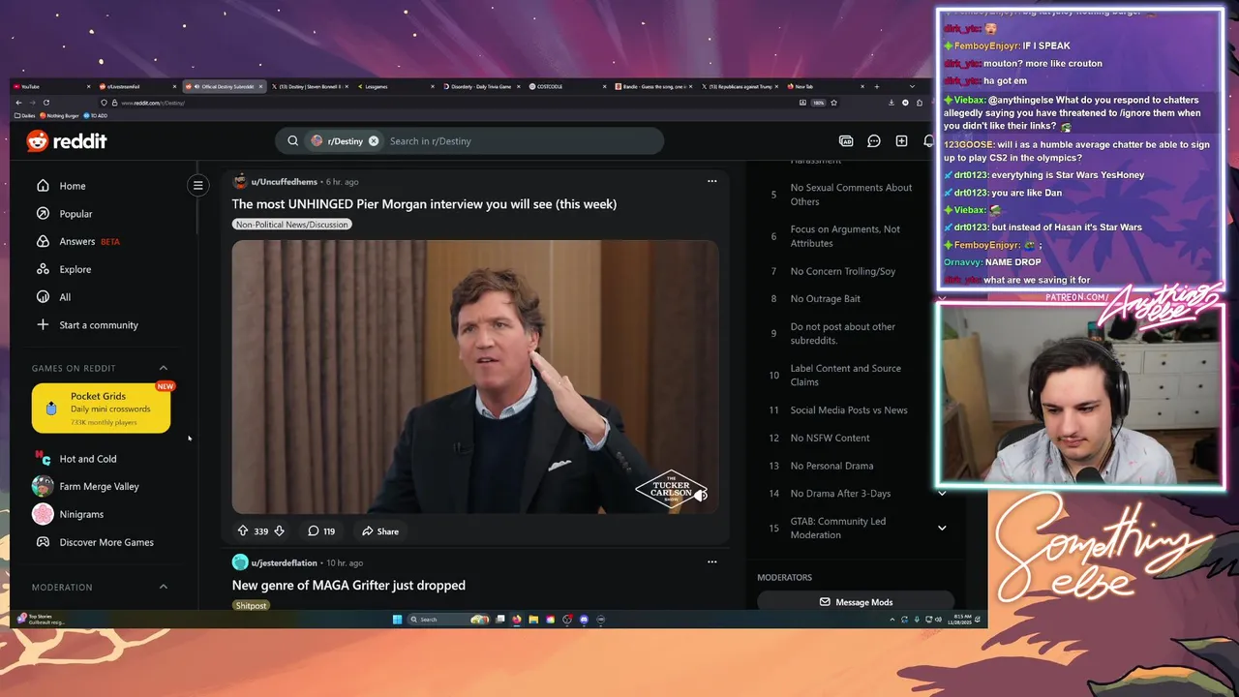Open the Dailies bookmark folder
The width and height of the screenshot is (1239, 697).
[x=25, y=115]
